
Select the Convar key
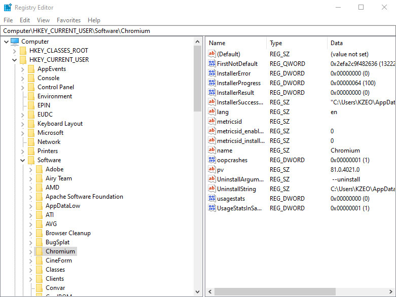tap(55, 288)
